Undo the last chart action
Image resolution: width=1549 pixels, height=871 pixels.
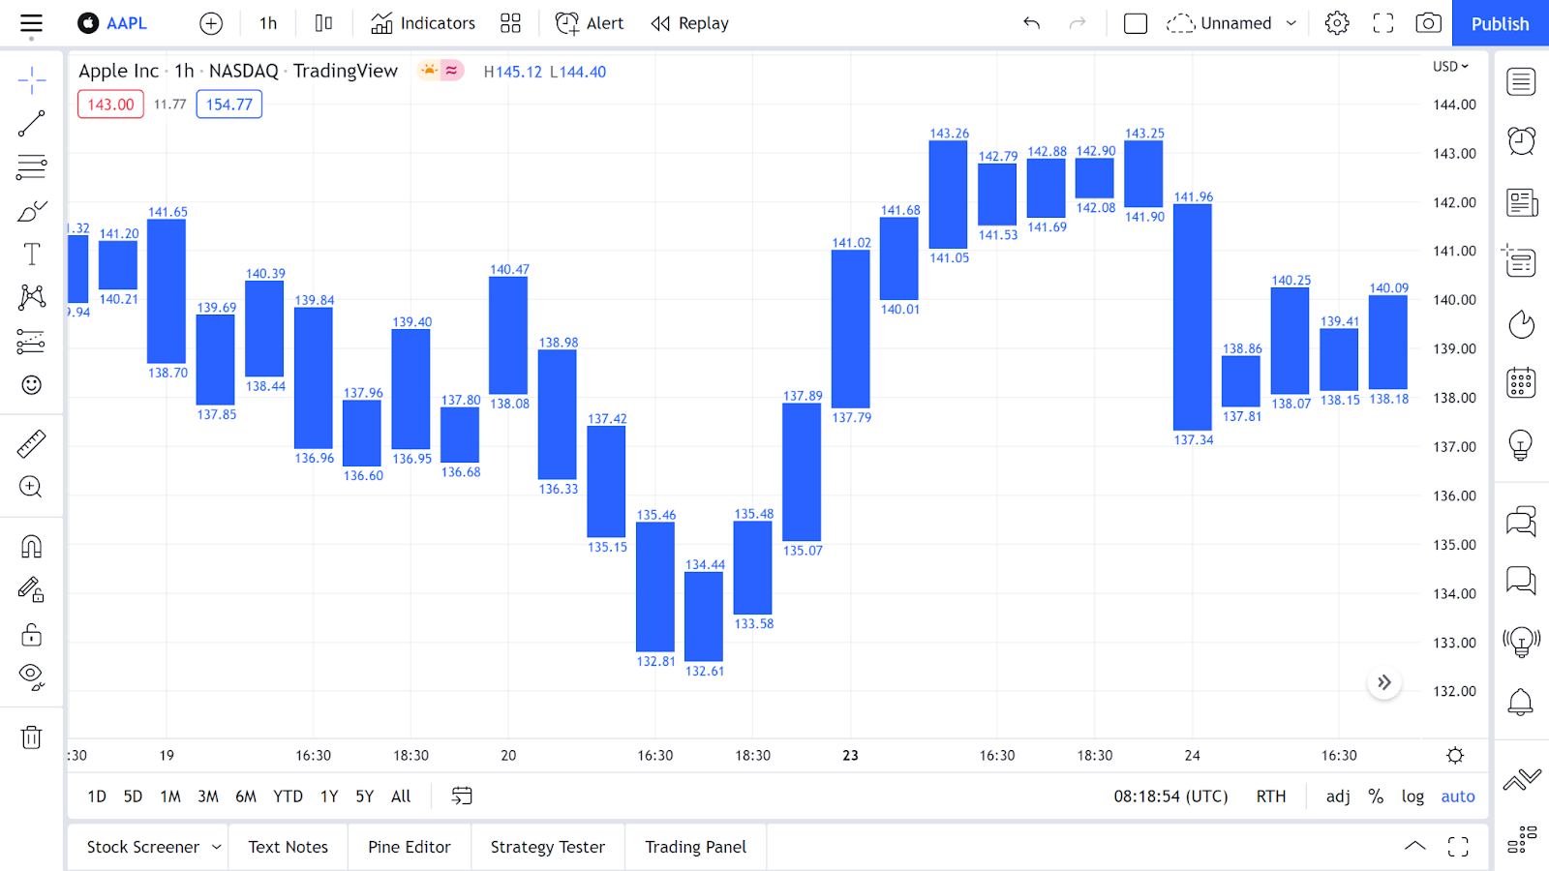click(1031, 23)
